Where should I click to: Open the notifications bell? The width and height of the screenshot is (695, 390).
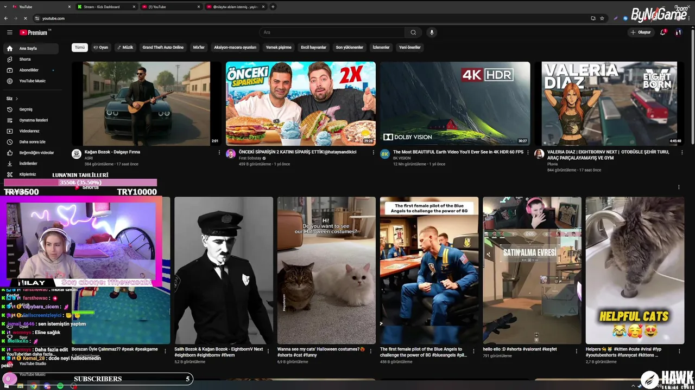[662, 32]
